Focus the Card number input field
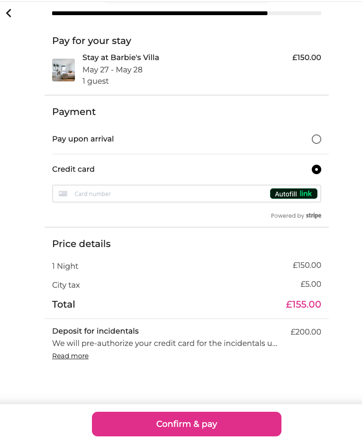Viewport: 362px width, 443px height. point(166,194)
